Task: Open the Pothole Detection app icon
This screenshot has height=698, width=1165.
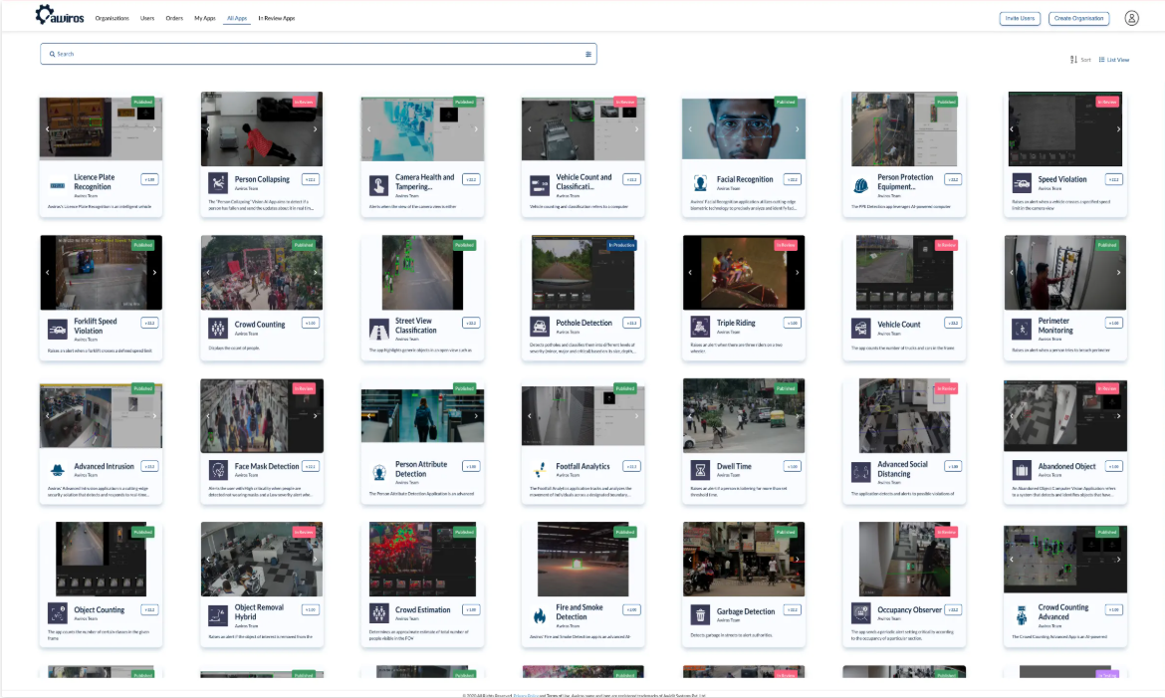Action: [540, 327]
